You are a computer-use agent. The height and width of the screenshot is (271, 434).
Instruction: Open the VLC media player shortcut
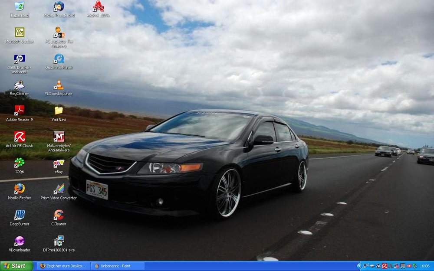59,85
